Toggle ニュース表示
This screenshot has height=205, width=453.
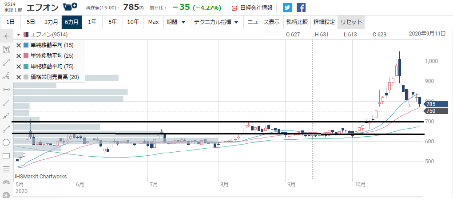point(263,22)
